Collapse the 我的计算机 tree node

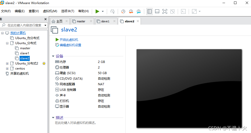(2, 33)
